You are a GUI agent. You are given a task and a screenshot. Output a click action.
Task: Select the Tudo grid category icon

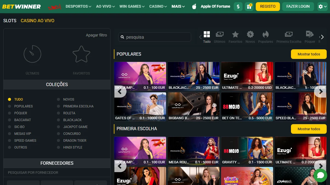207,35
